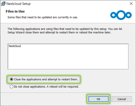136x106 pixels.
Task: Click the 'Files in Use' heading
Action: [15, 11]
